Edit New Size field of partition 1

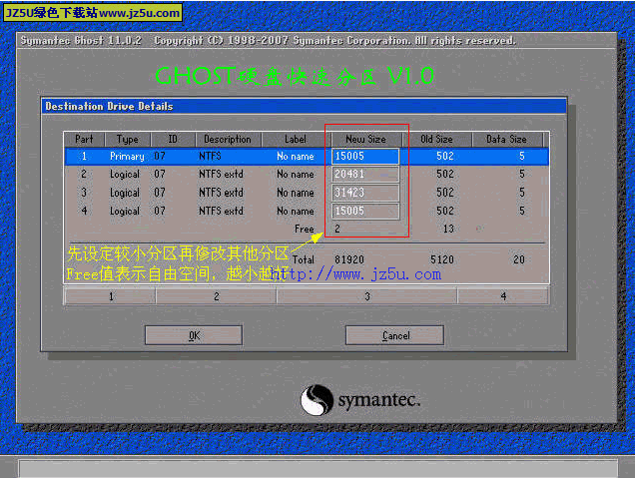[x=365, y=157]
